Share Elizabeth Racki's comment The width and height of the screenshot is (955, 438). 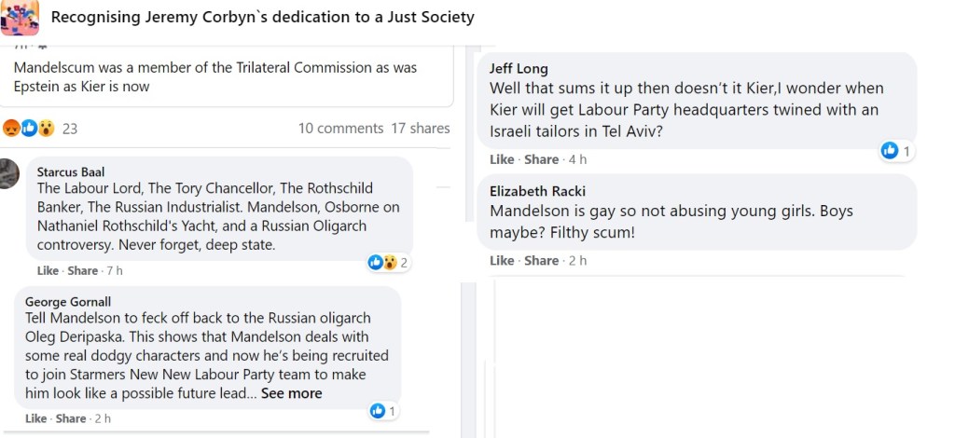(x=541, y=261)
